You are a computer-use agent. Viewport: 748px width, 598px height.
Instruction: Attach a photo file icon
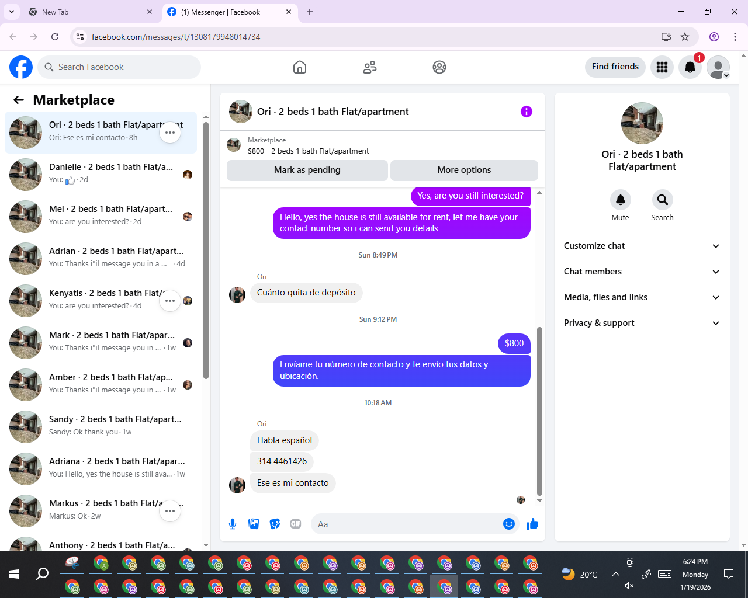[254, 524]
